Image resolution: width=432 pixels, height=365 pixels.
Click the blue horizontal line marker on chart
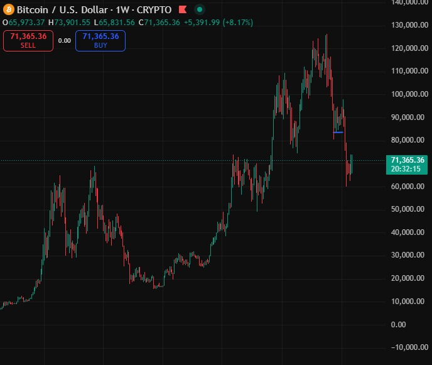[x=338, y=133]
